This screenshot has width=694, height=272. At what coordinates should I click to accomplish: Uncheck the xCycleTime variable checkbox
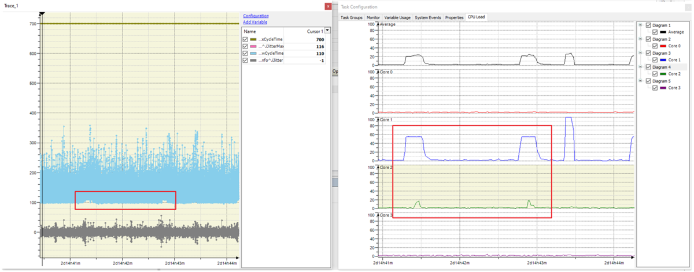246,39
